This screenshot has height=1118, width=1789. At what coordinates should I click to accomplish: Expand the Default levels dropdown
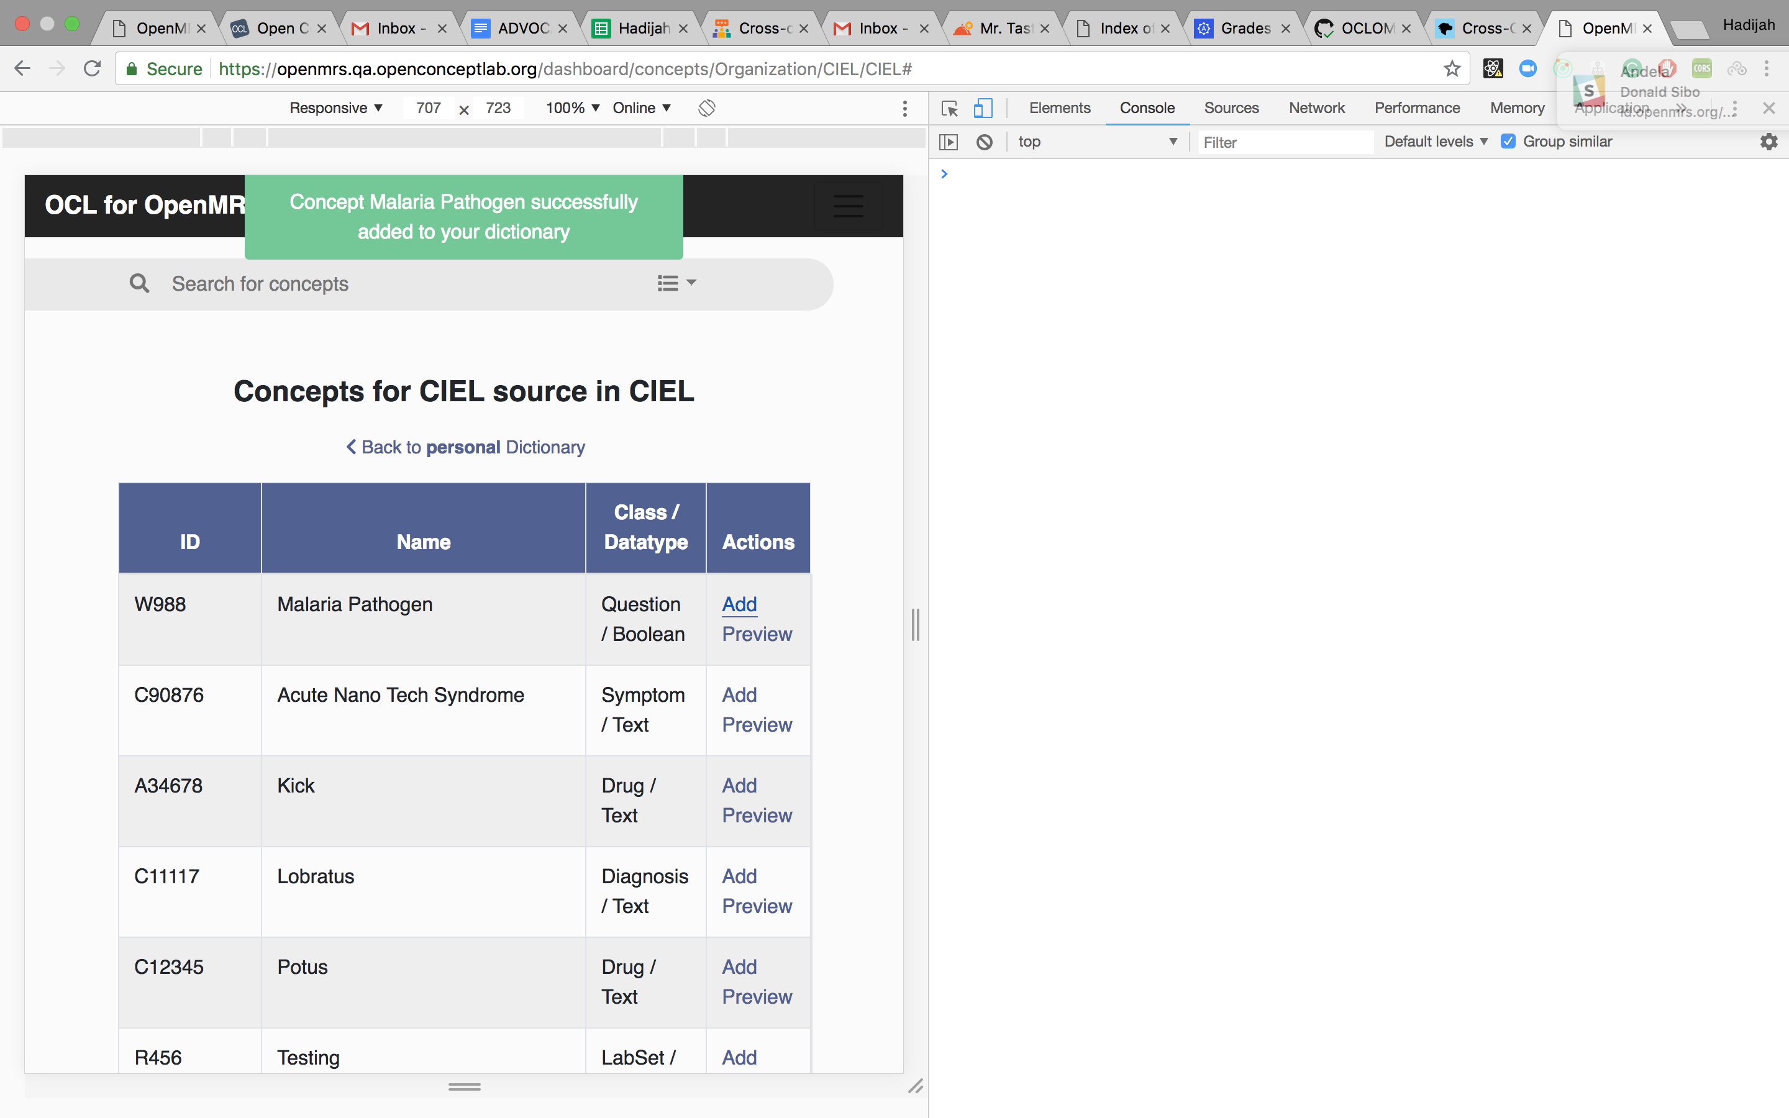click(x=1436, y=141)
